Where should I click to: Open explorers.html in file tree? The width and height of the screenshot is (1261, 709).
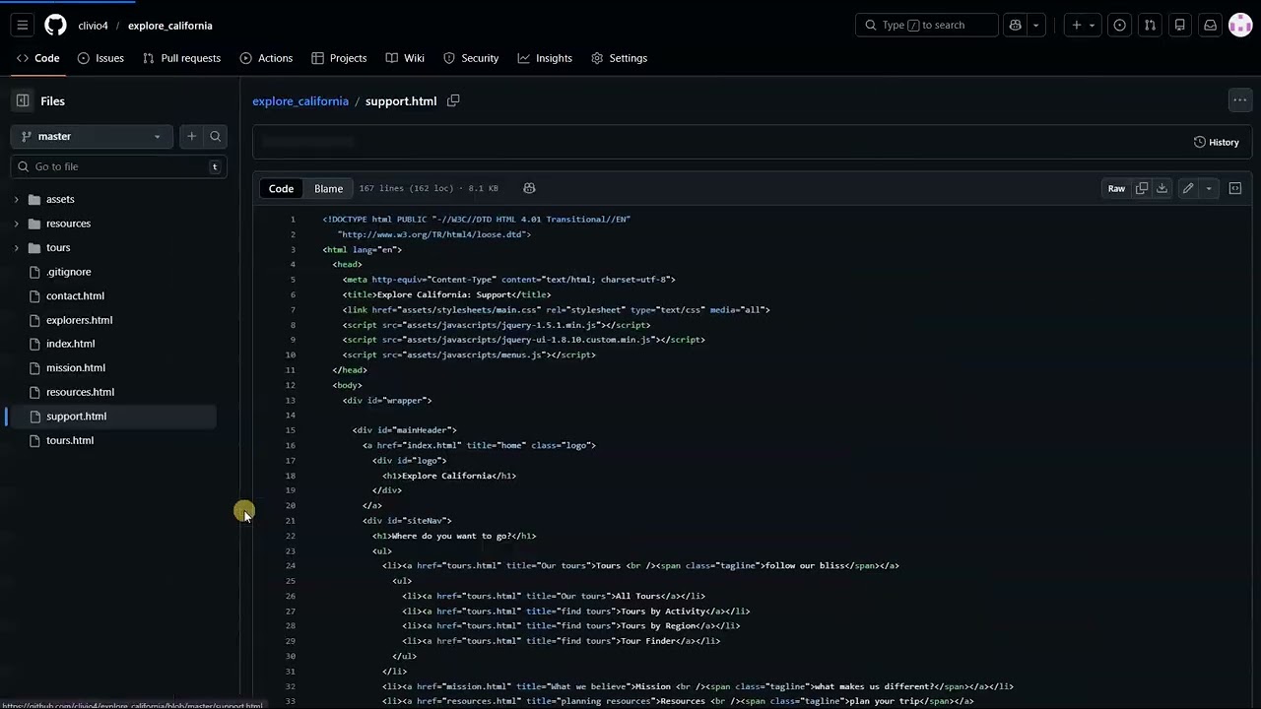point(79,320)
